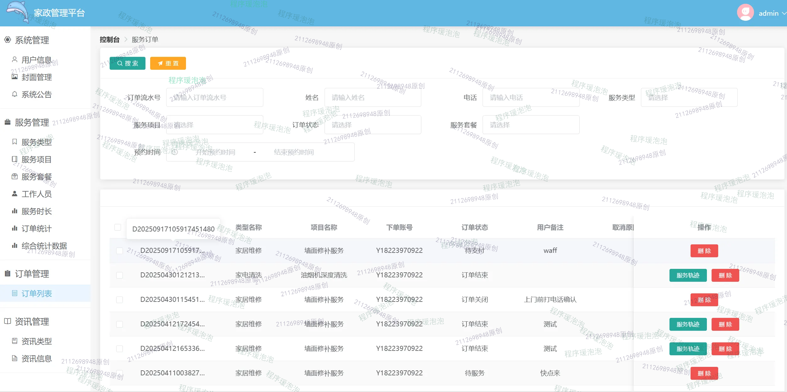
Task: Click the 封面管理 picture icon
Action: (x=14, y=77)
